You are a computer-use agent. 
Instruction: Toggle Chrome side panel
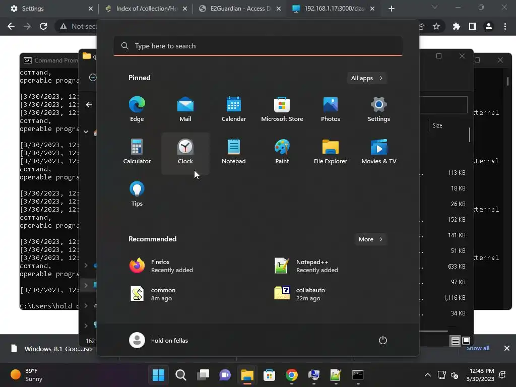click(x=473, y=26)
